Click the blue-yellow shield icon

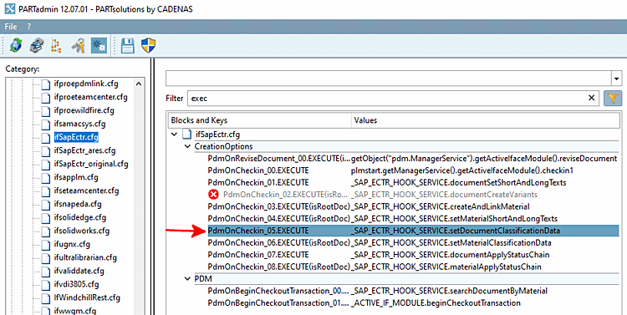tap(148, 46)
